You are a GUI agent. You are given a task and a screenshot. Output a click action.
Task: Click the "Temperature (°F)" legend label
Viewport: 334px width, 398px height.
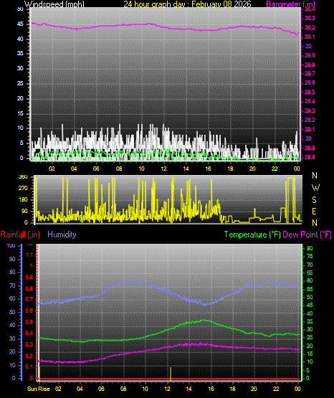[x=252, y=234]
